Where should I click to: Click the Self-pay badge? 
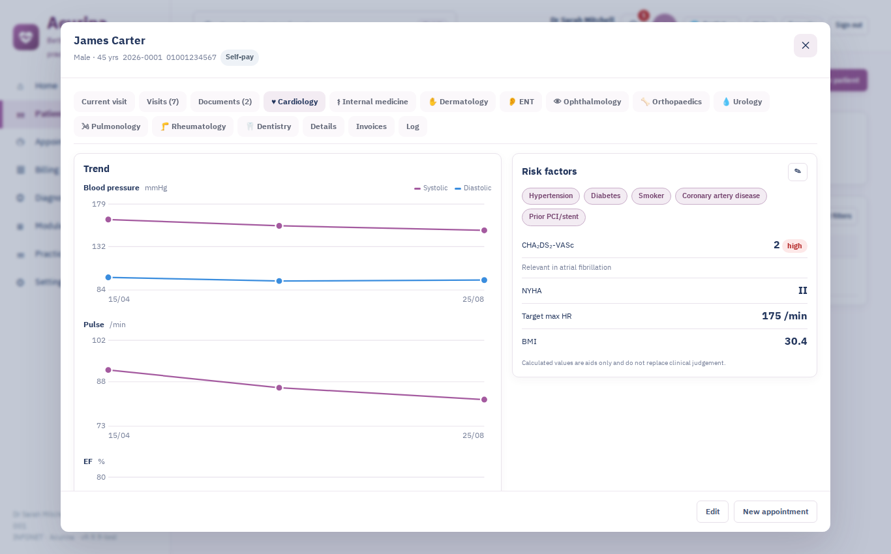[239, 57]
